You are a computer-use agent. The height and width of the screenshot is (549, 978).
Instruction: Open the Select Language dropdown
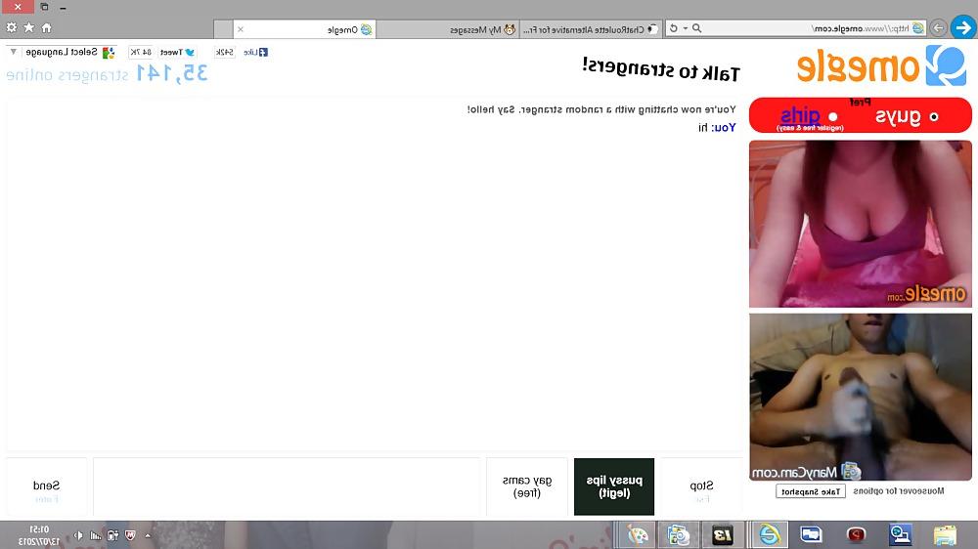[x=62, y=53]
